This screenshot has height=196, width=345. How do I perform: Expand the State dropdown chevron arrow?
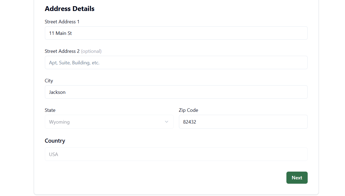pyautogui.click(x=167, y=122)
